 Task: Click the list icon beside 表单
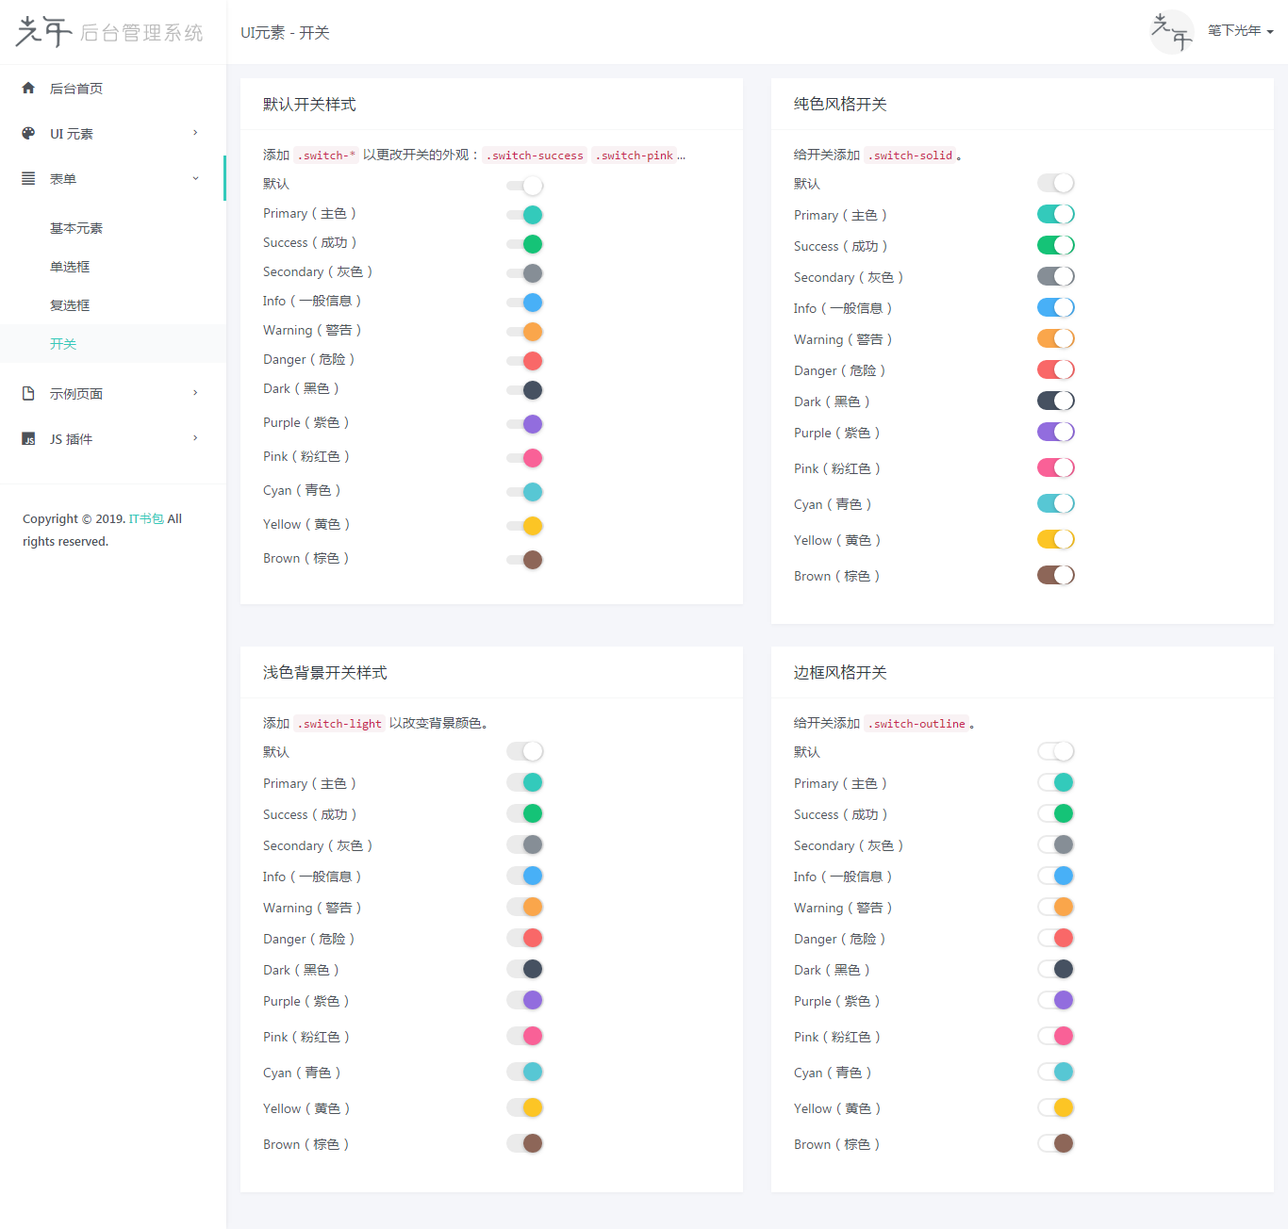tap(28, 178)
